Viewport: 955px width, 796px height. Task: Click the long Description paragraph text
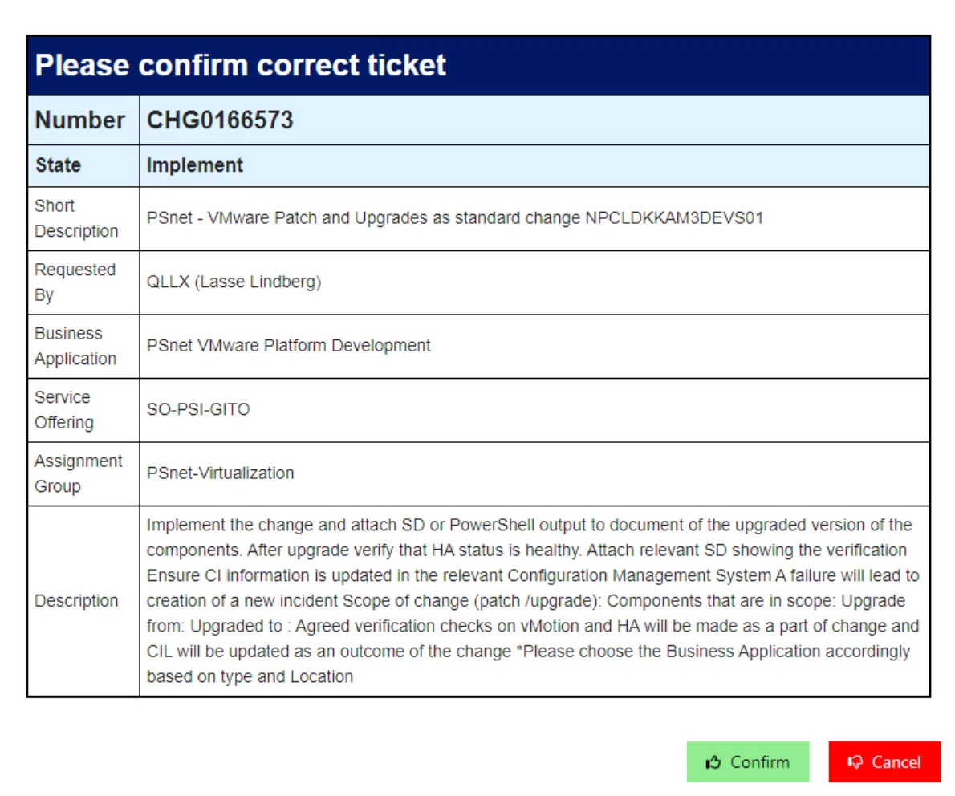pos(530,601)
